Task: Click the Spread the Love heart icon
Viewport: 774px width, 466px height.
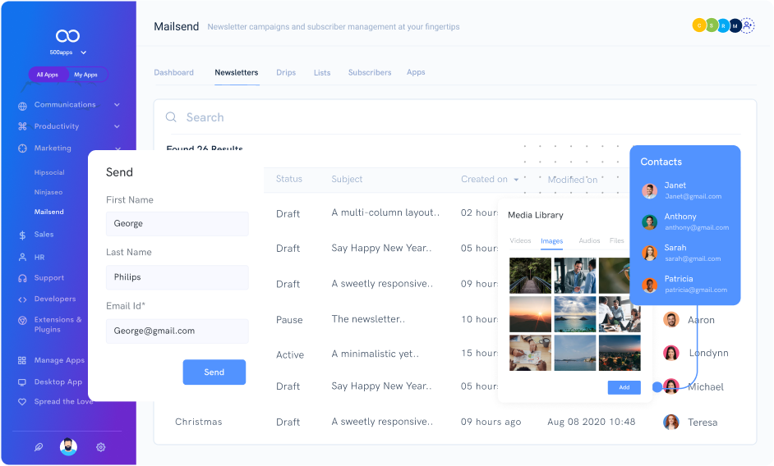Action: click(x=22, y=402)
